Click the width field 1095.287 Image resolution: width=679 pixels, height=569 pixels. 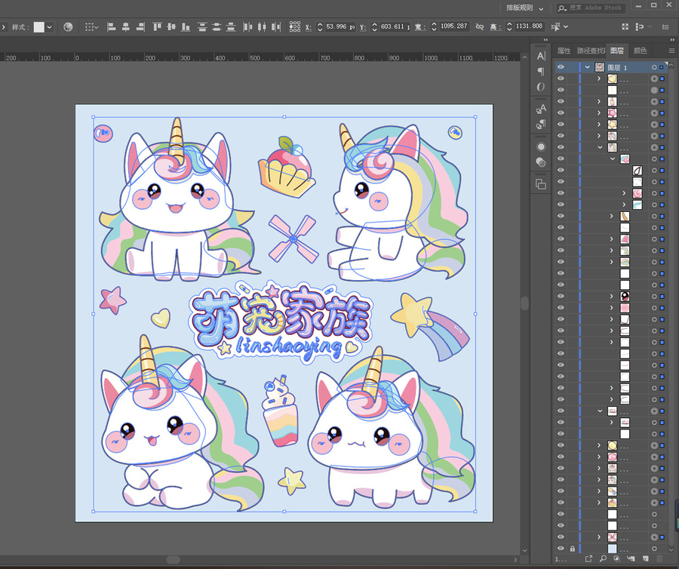pyautogui.click(x=454, y=26)
